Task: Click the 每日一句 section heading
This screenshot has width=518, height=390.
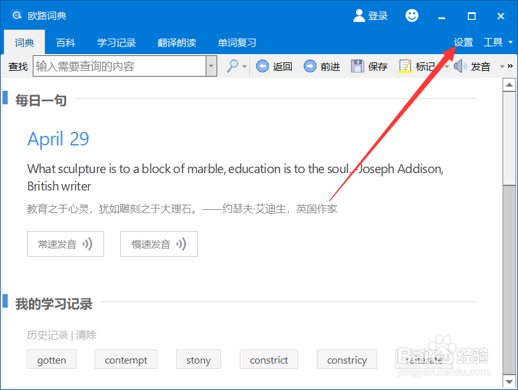Action: point(41,100)
